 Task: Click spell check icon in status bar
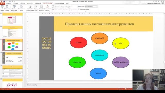pyautogui.click(x=10, y=89)
